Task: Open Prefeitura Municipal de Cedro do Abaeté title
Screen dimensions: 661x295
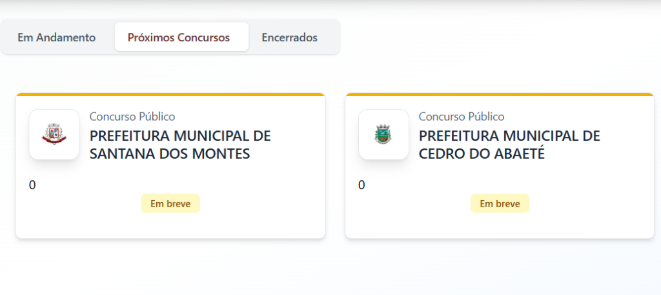Action: (x=509, y=145)
